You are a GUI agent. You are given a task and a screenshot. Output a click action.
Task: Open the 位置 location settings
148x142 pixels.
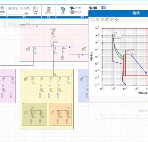(63, 11)
